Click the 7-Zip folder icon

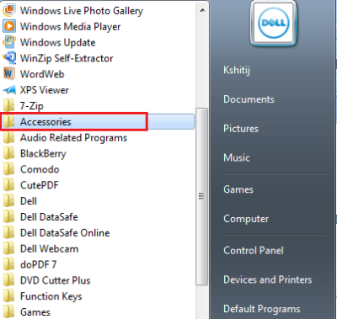8,105
